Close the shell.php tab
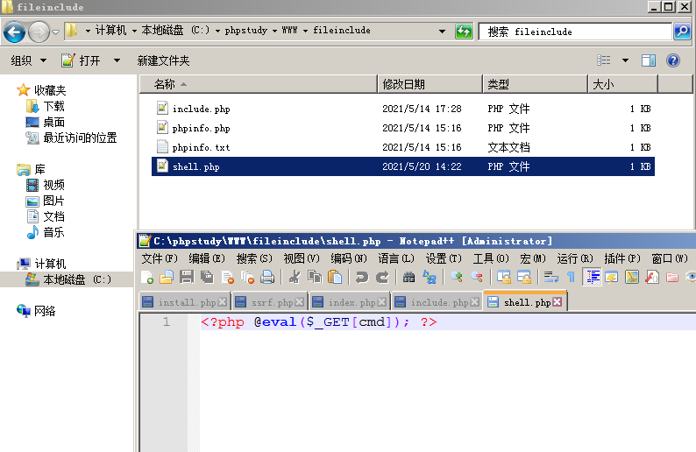 click(558, 301)
